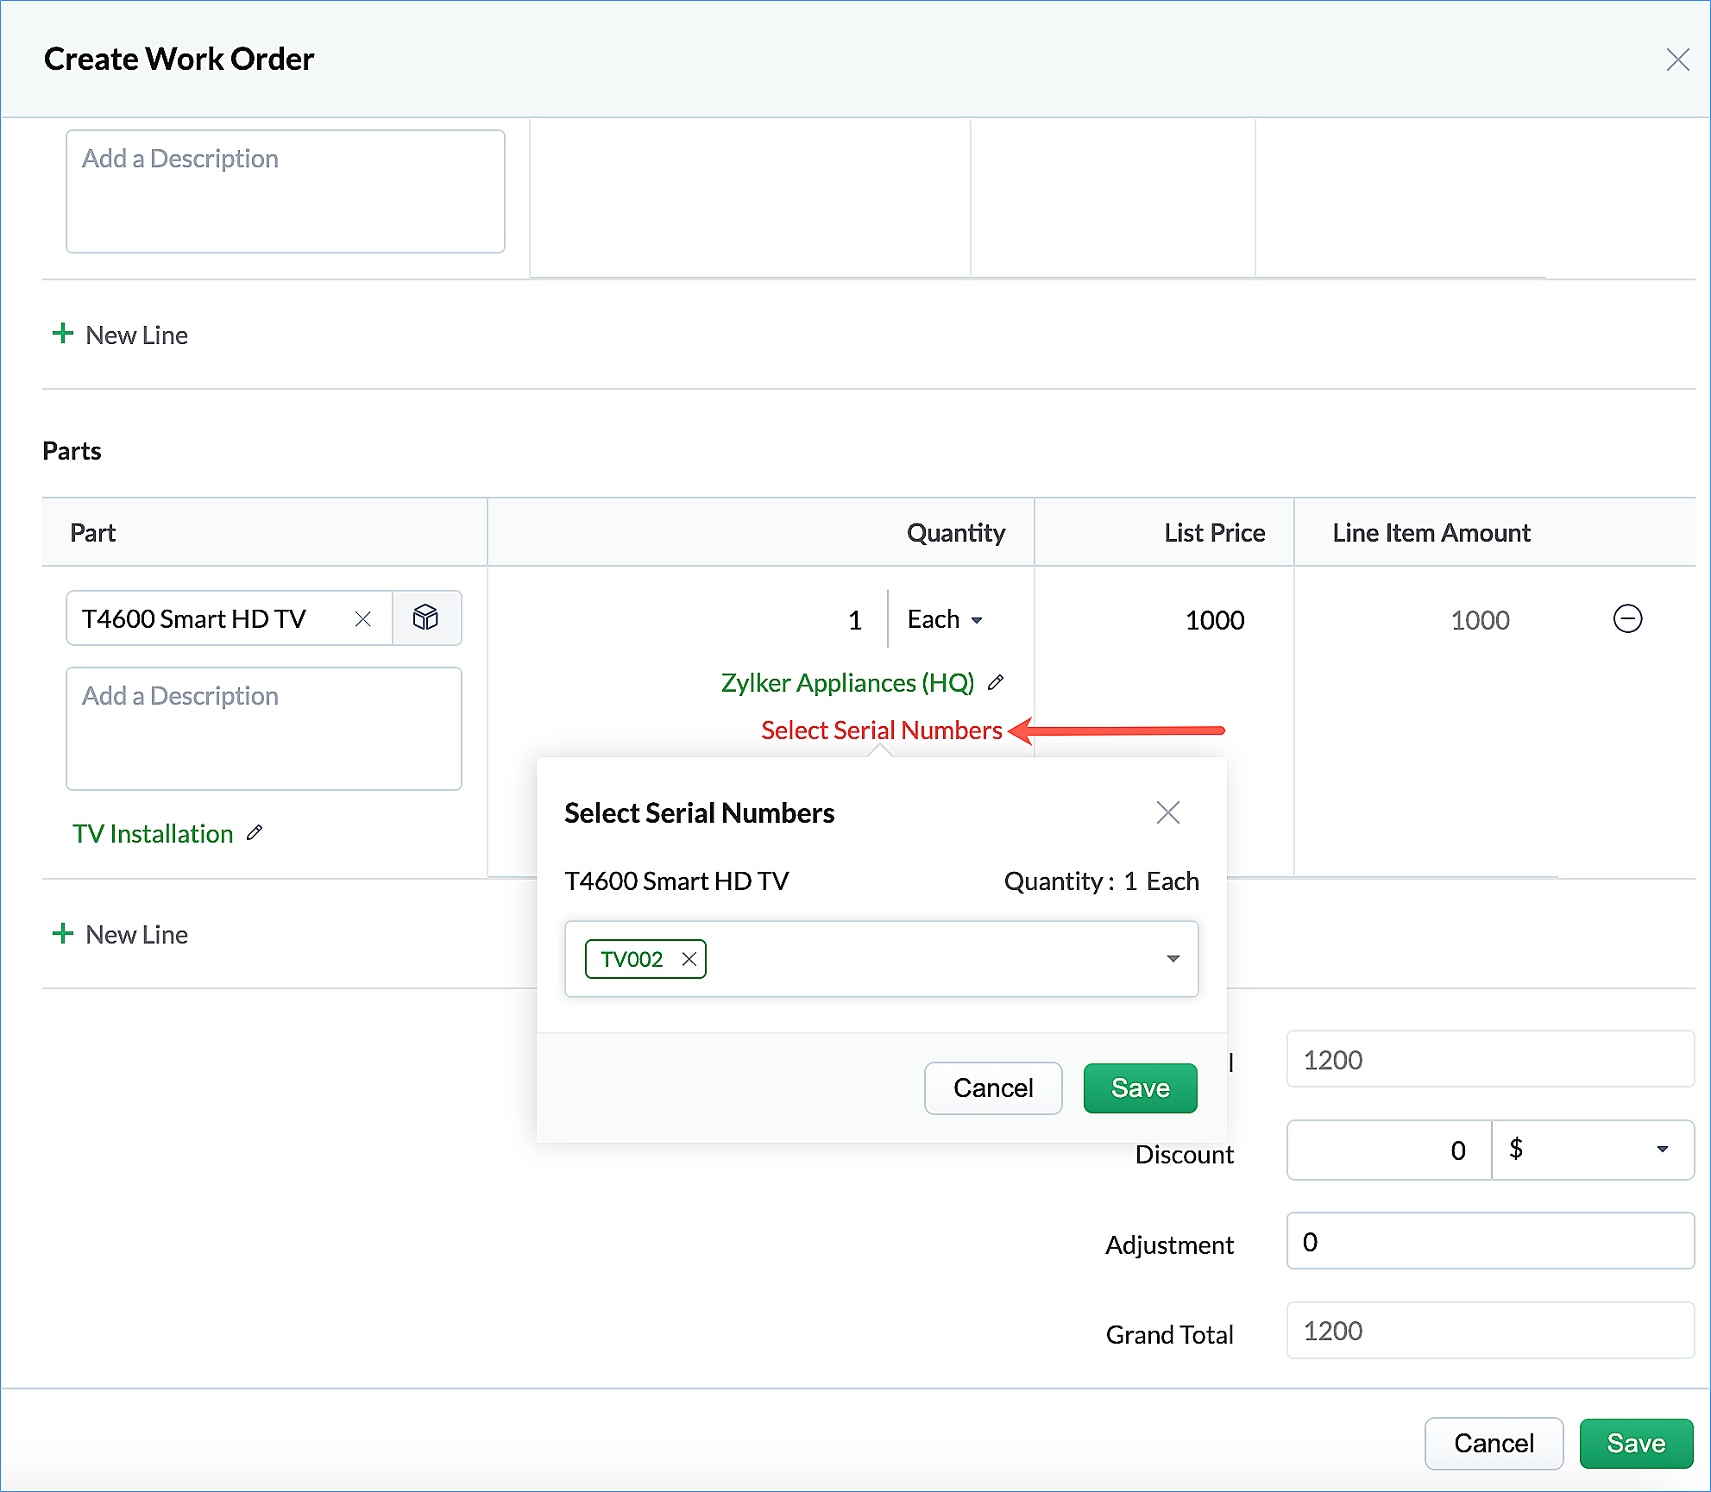
Task: Edit Zylker Appliances (HQ) with pencil icon
Action: tap(996, 682)
